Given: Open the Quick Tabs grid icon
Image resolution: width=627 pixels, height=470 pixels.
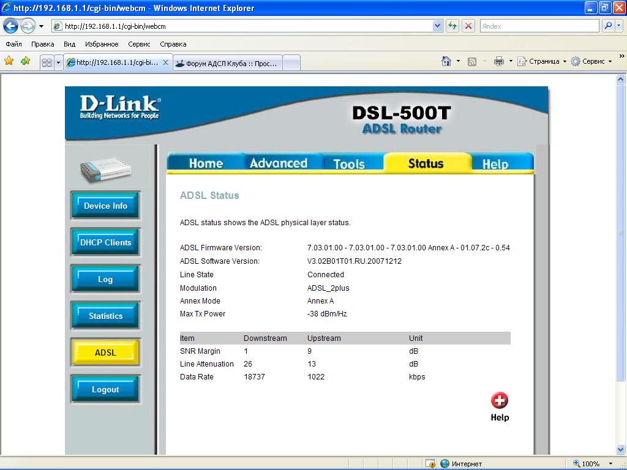Looking at the screenshot, I should pos(47,62).
